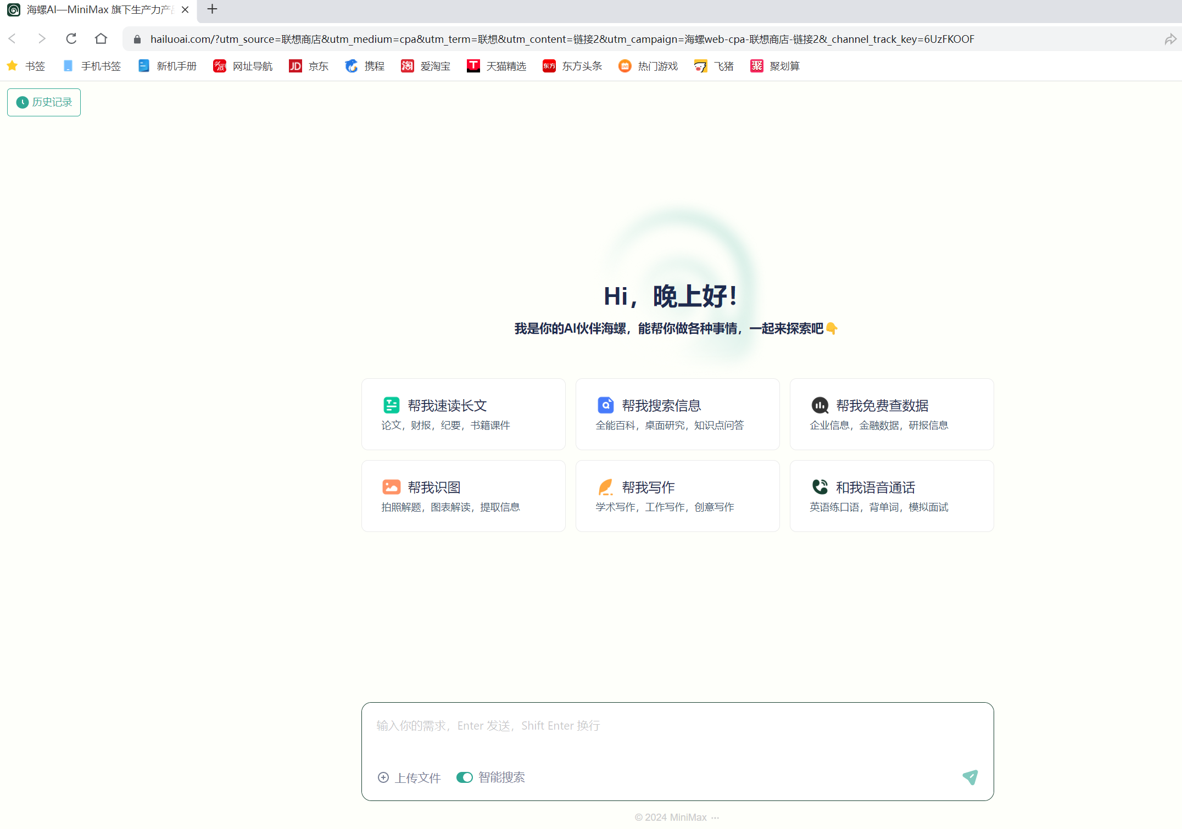The height and width of the screenshot is (829, 1182).
Task: Open a new tab with plus button
Action: [x=213, y=9]
